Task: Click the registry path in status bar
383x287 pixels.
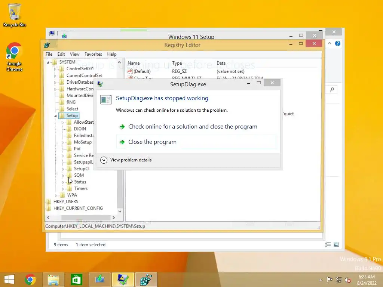Action: pyautogui.click(x=95, y=226)
